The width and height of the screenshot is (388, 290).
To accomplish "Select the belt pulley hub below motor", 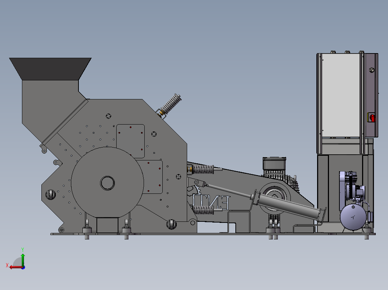I will pos(275,197).
